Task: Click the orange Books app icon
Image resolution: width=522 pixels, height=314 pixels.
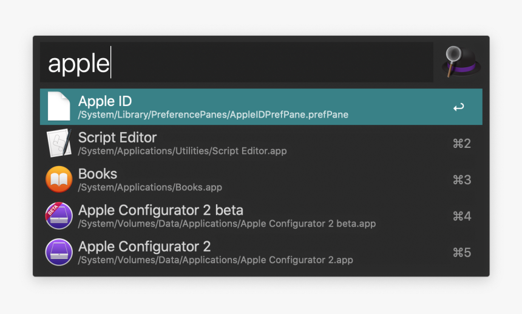Action: pos(59,179)
